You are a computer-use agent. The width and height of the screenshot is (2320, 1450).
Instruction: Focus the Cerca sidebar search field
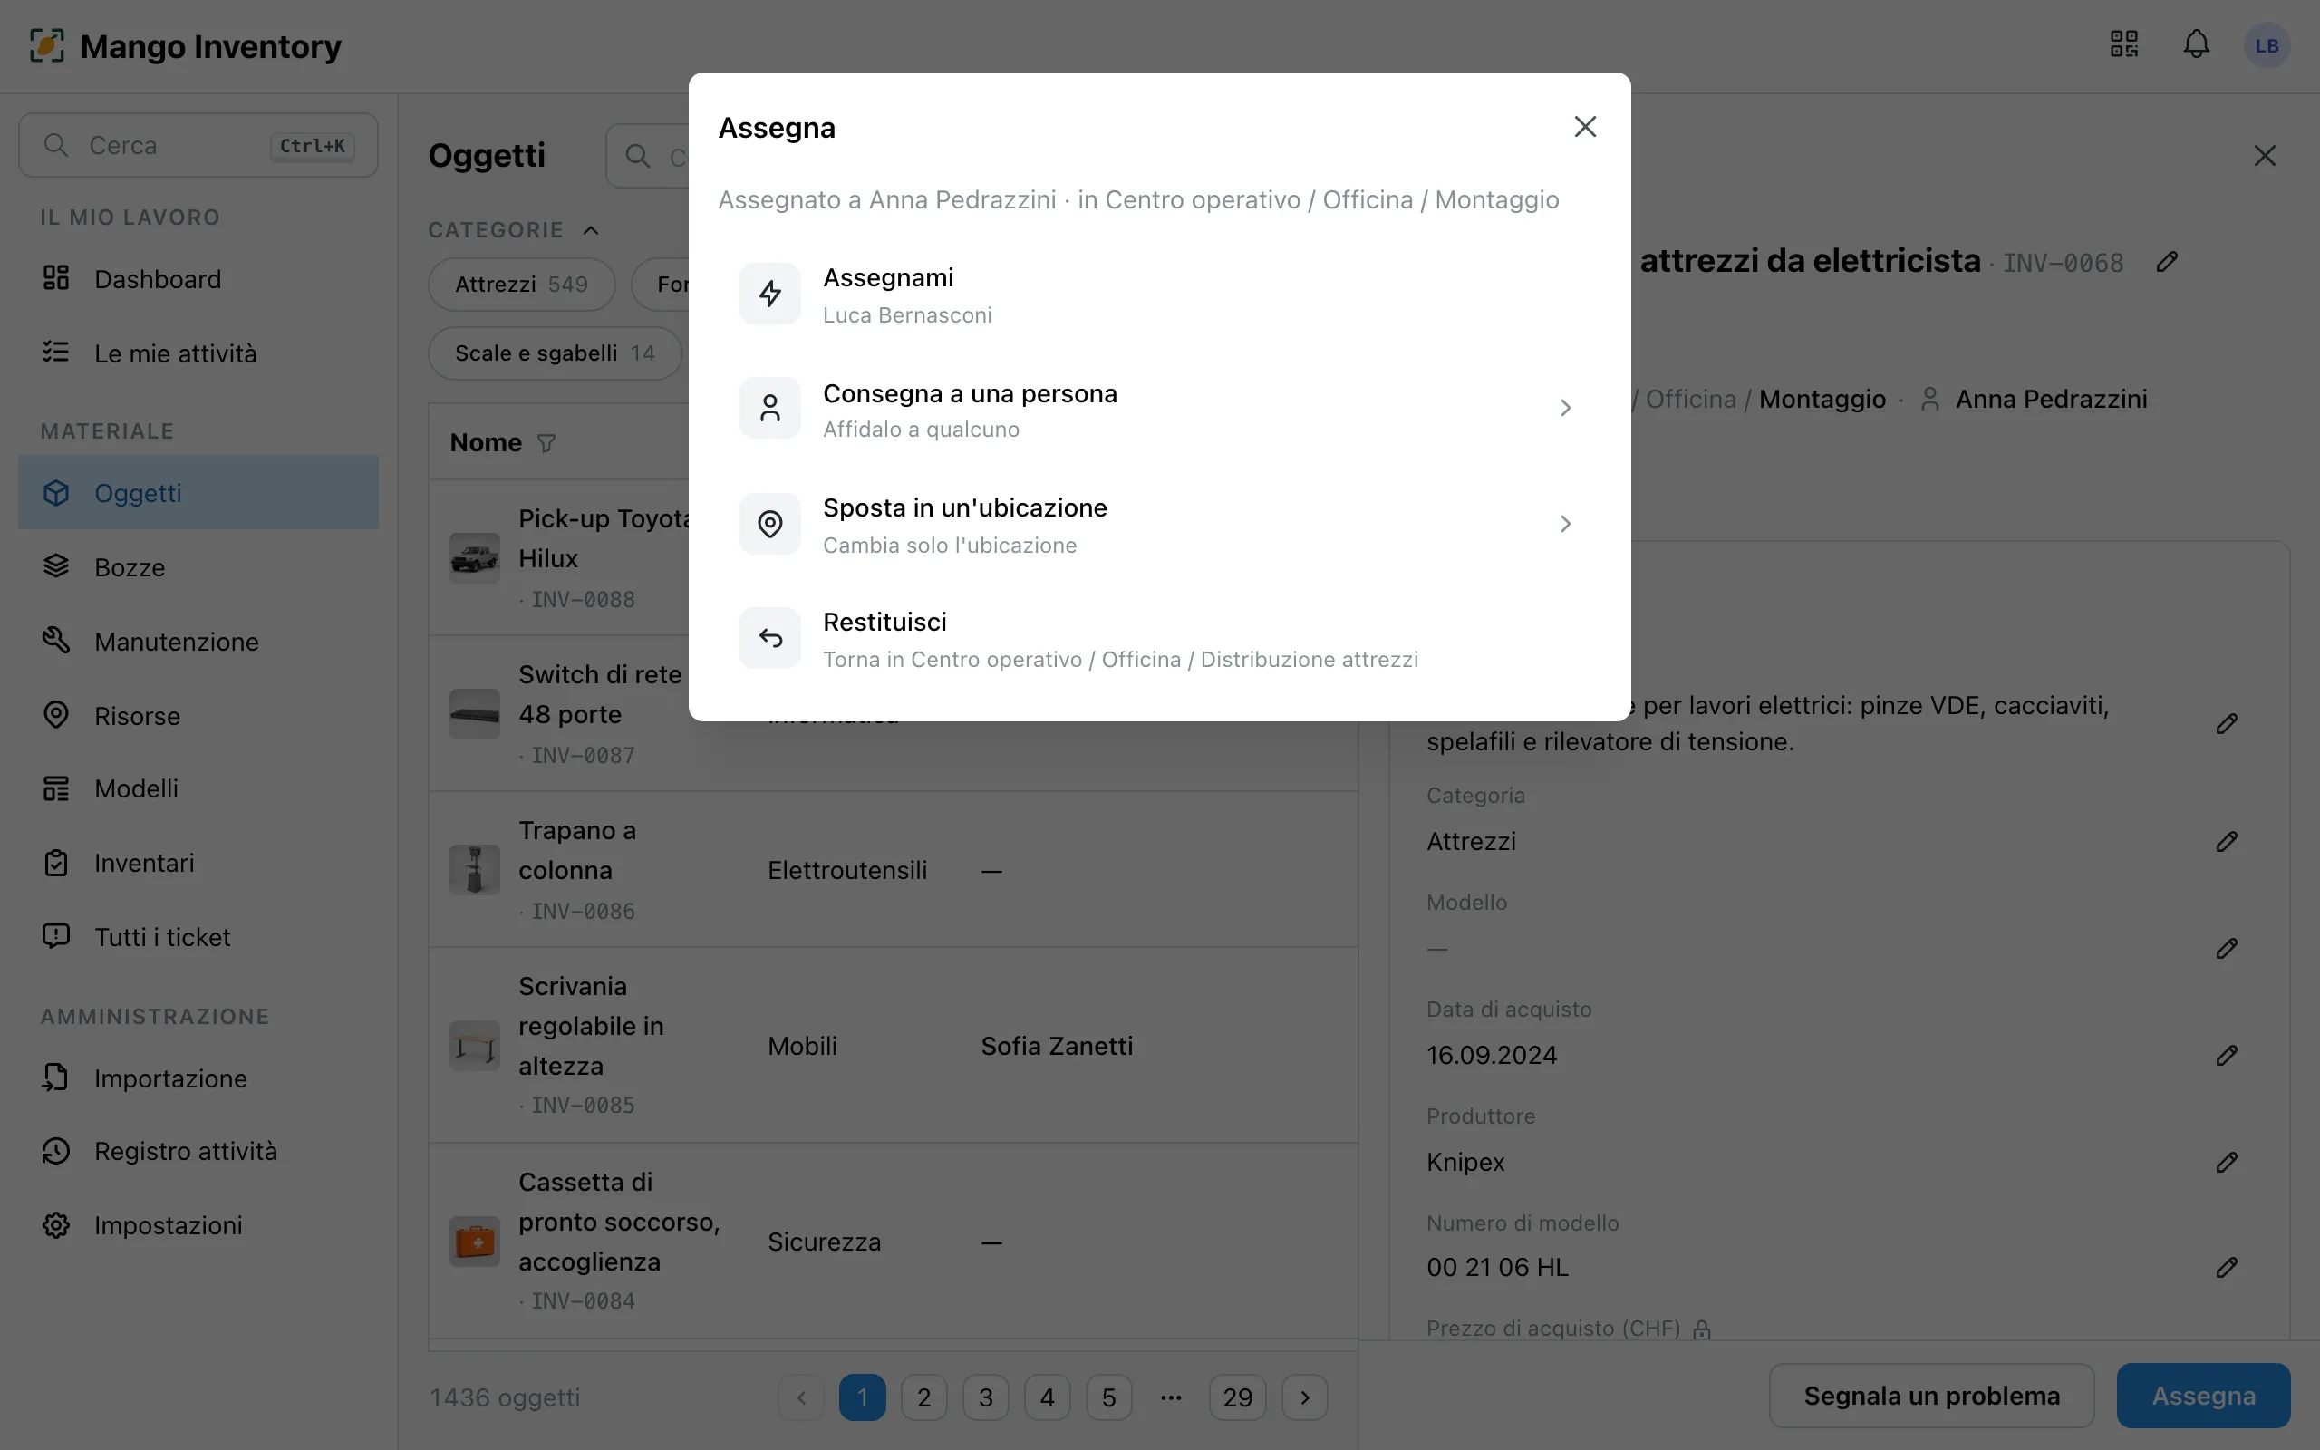tap(198, 145)
